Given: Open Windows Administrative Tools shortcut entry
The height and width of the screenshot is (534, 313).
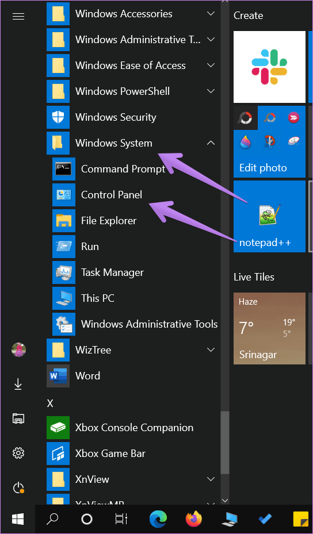Looking at the screenshot, I should point(136,324).
